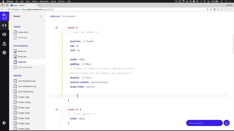This screenshot has height=131, width=234.
Task: Click Fix indentation link
Action: (x=68, y=16)
